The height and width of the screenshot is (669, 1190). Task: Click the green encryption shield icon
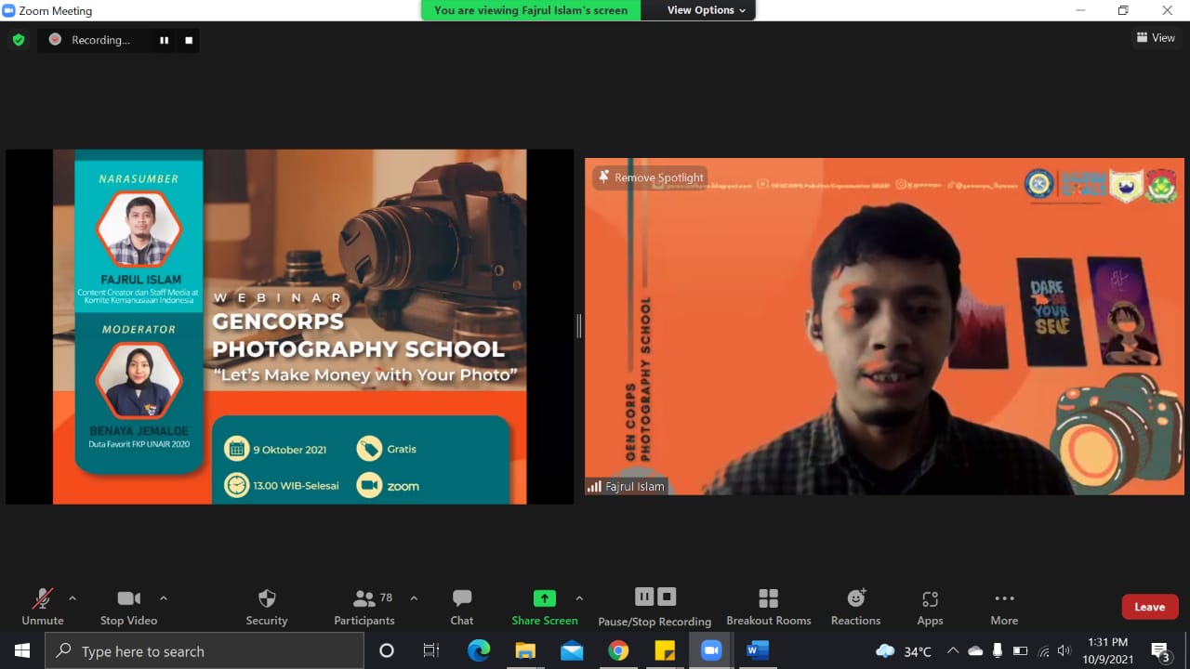(x=19, y=40)
